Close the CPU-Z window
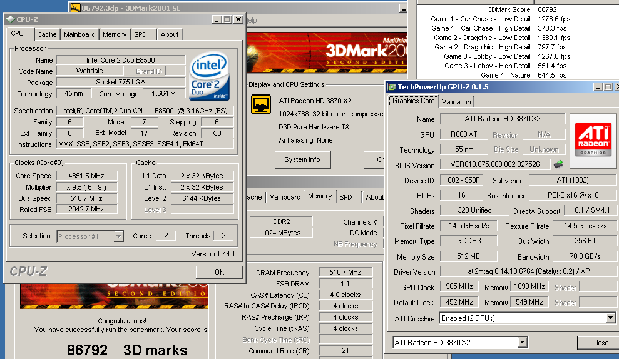This screenshot has height=359, width=619. click(238, 19)
